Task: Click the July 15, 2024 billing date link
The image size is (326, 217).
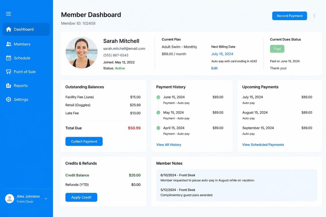Action: 222,54
